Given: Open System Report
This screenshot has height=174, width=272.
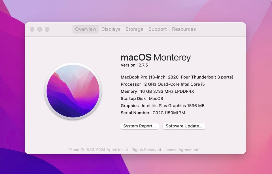Looking at the screenshot, I should click(x=139, y=126).
